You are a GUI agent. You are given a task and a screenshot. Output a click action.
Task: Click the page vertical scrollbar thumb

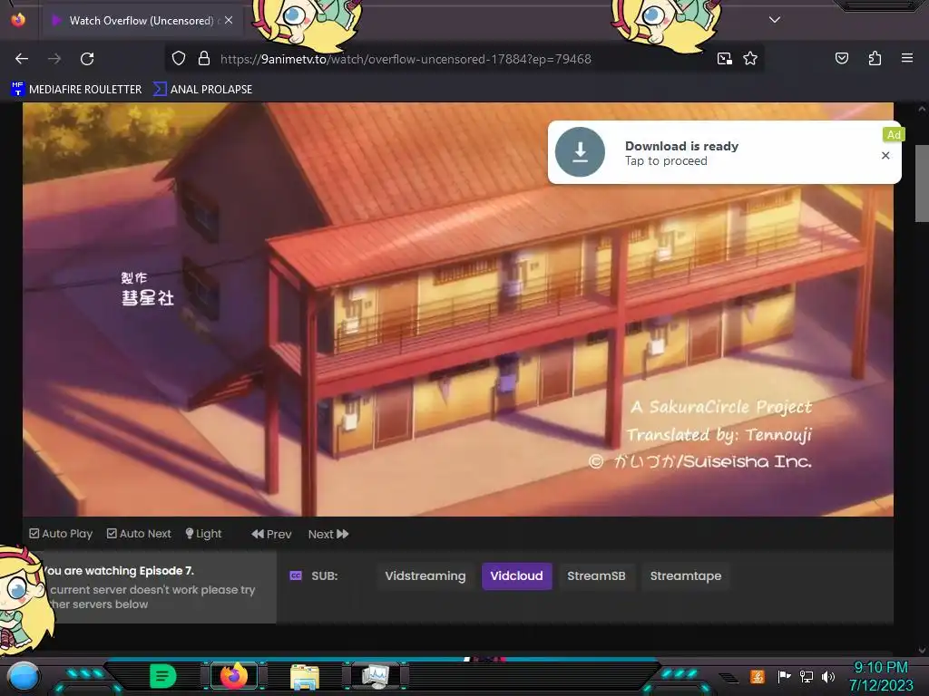(x=922, y=183)
